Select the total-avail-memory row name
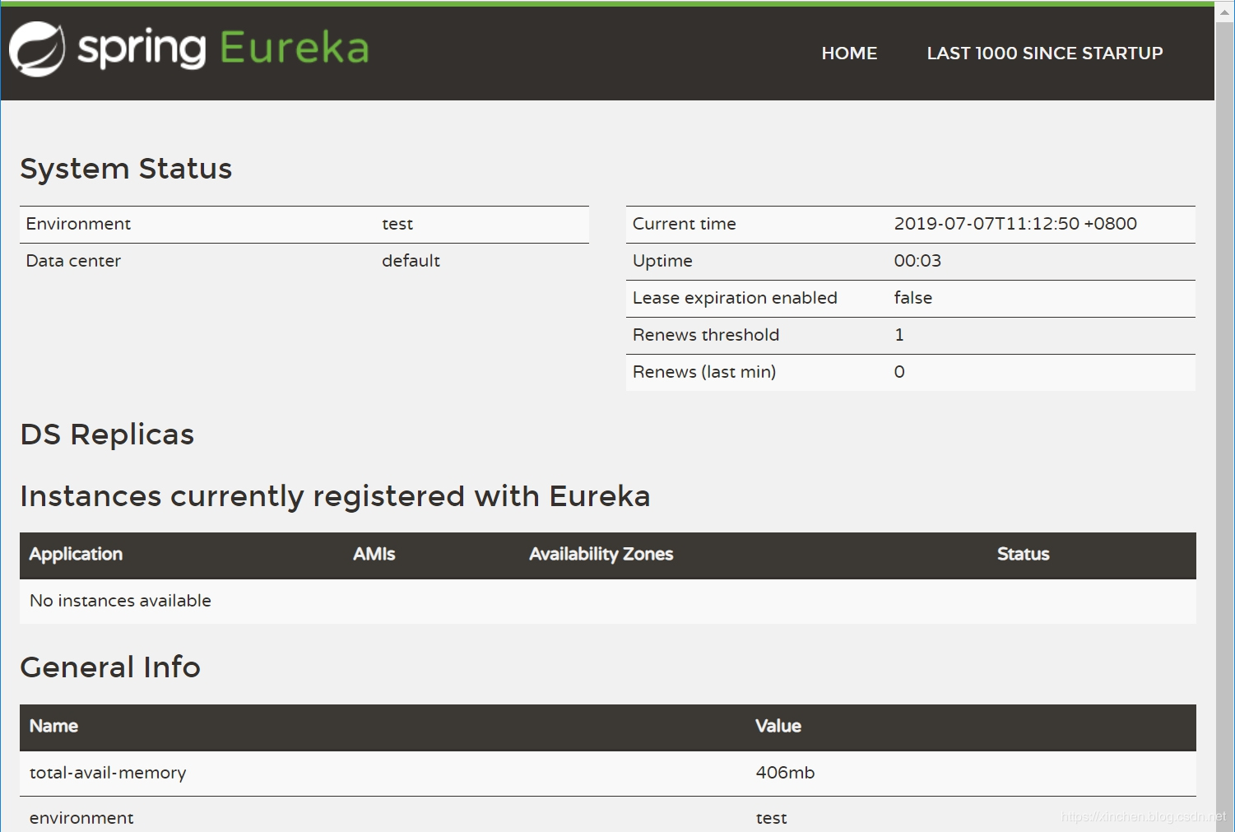The height and width of the screenshot is (832, 1235). point(108,773)
